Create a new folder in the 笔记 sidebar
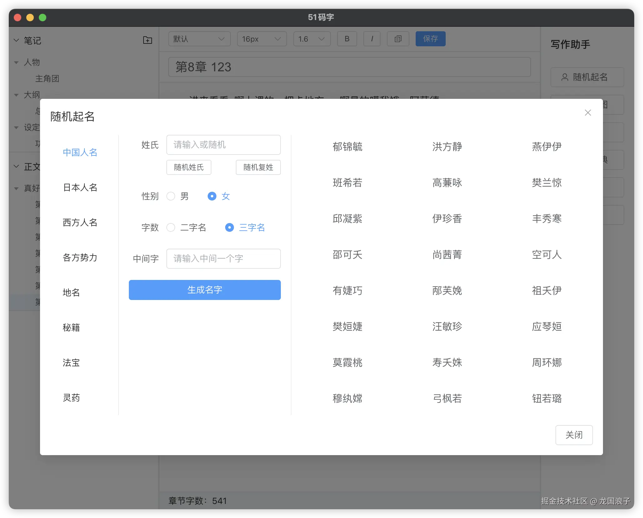Viewport: 643px width, 518px height. click(147, 40)
